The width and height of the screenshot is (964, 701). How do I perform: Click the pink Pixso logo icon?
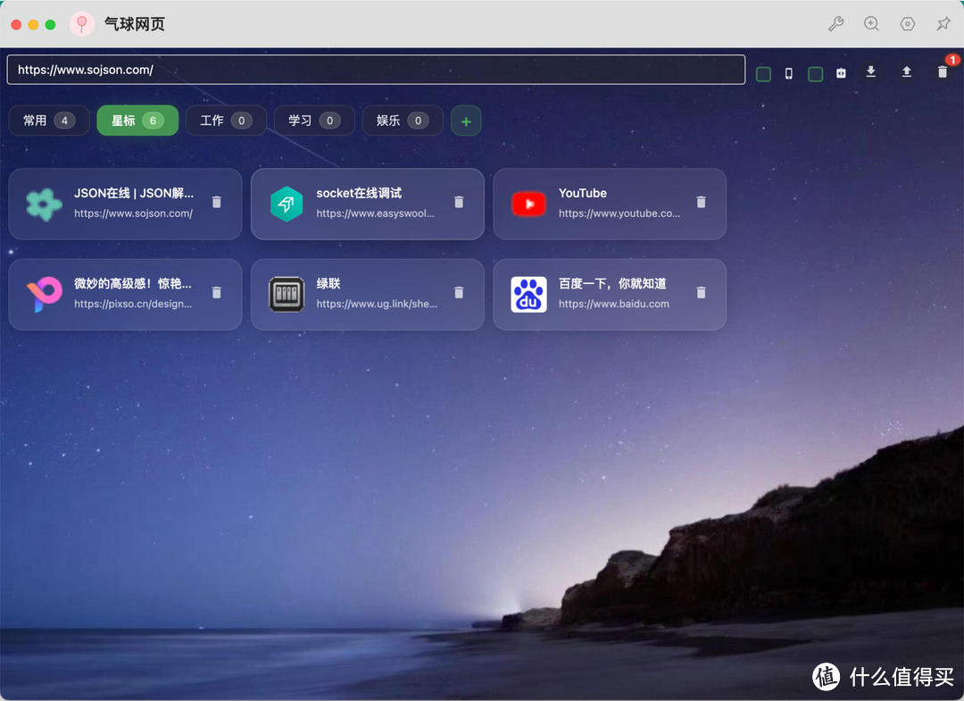click(45, 294)
